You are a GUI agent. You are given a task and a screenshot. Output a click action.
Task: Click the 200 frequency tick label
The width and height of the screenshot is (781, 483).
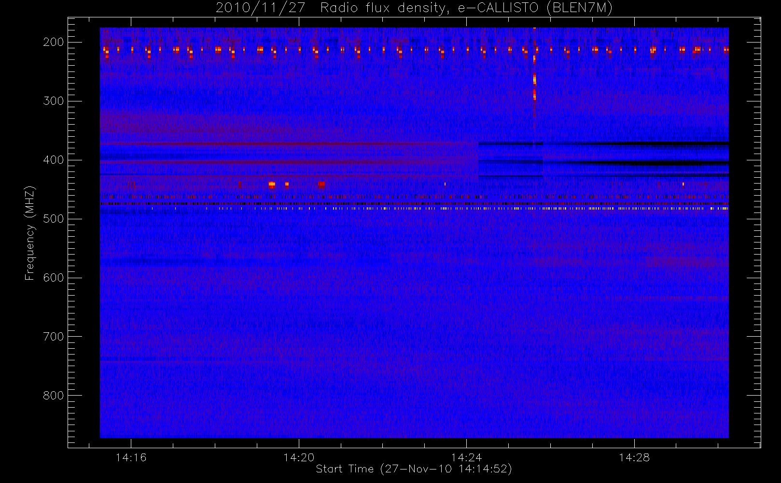coord(53,42)
